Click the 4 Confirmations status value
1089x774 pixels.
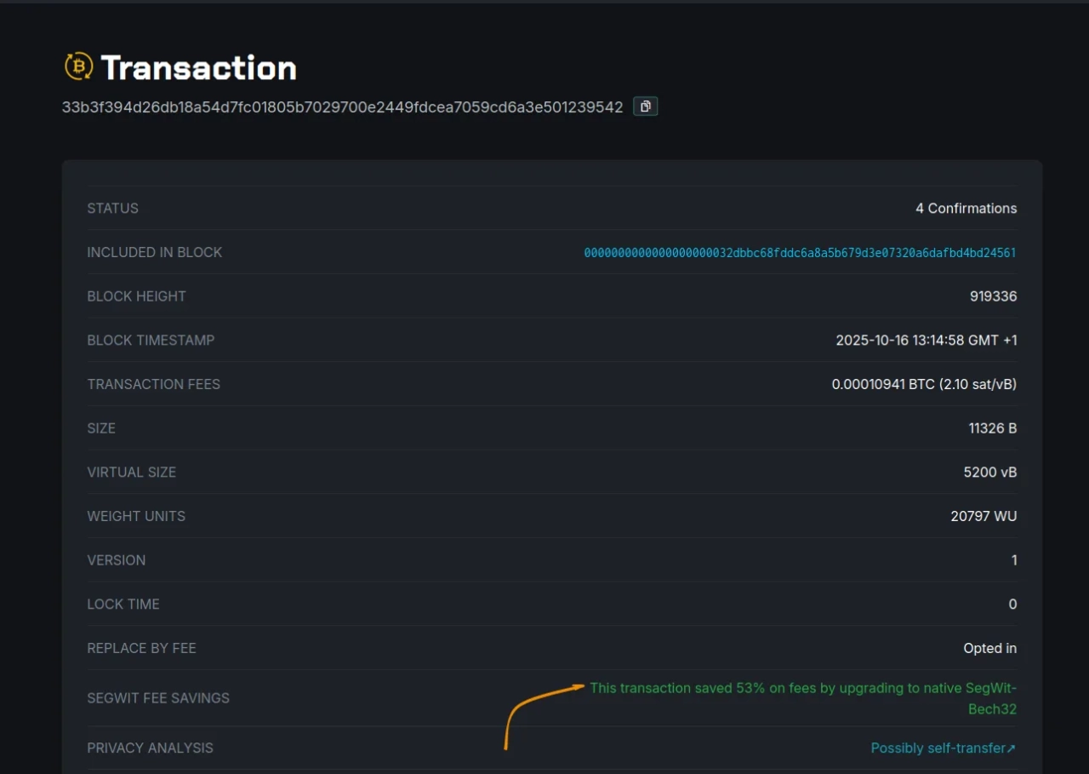(x=966, y=208)
